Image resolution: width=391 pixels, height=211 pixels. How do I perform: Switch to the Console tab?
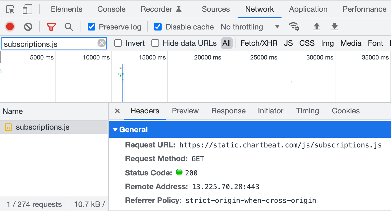coord(111,9)
